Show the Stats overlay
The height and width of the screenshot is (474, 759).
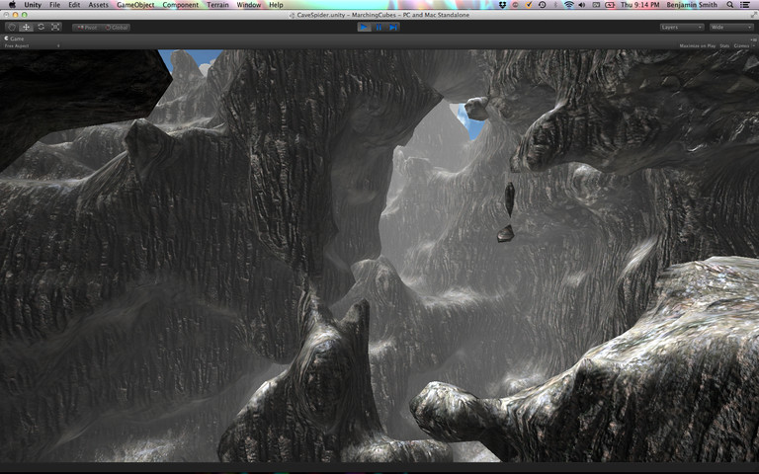[724, 45]
